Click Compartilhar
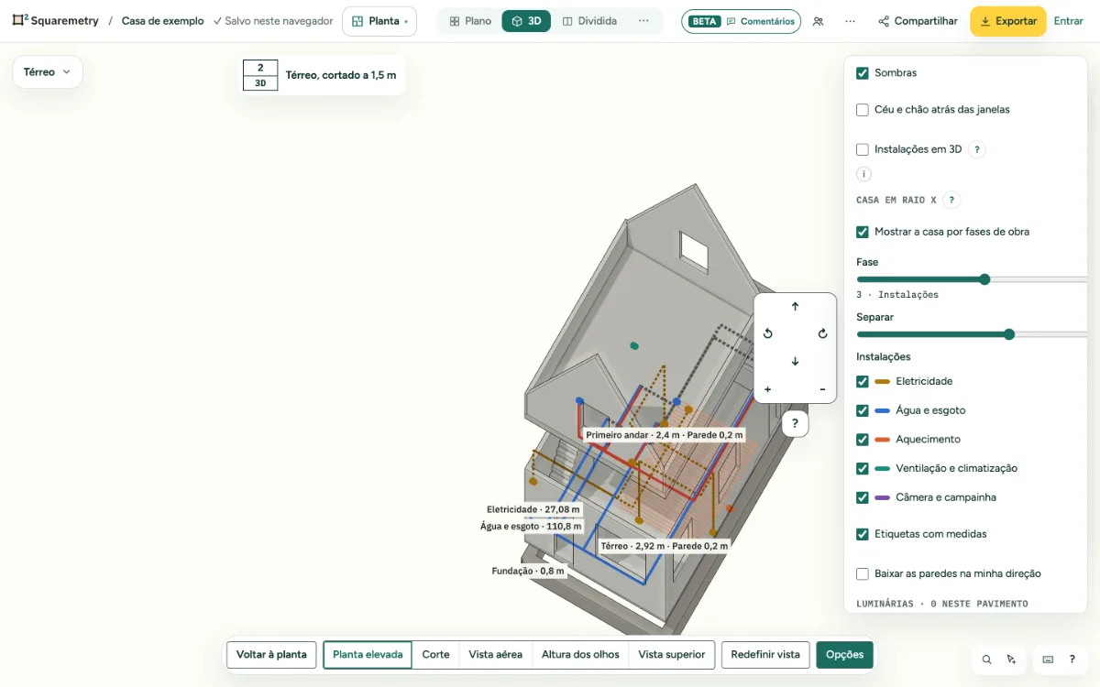Screen dimensions: 1100x687 [x=918, y=21]
